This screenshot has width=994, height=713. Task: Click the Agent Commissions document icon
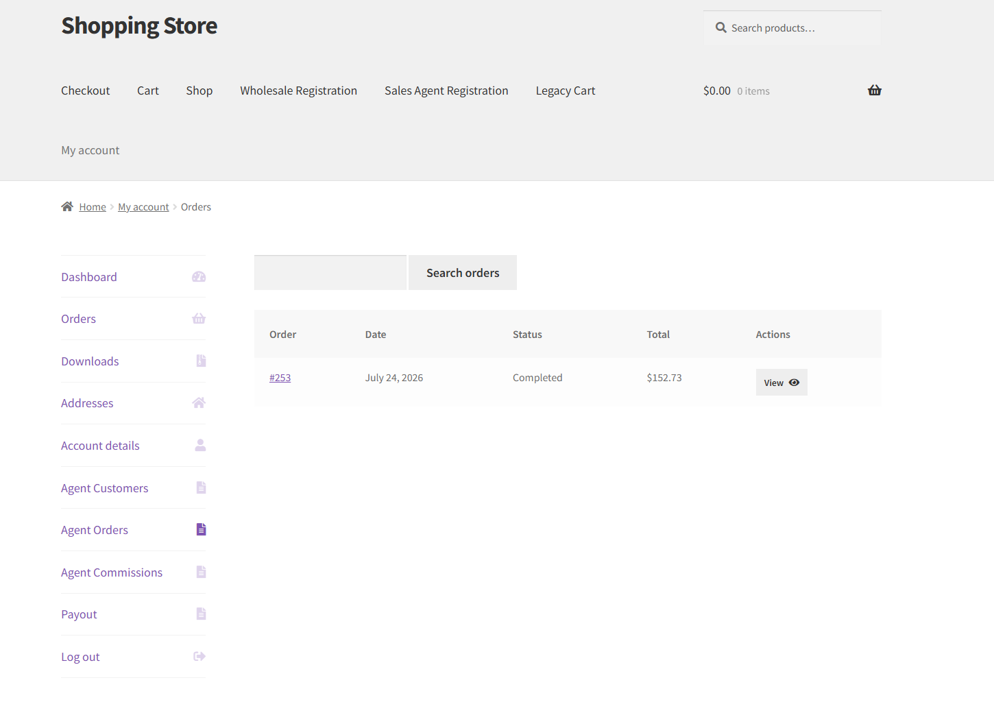[x=201, y=572]
